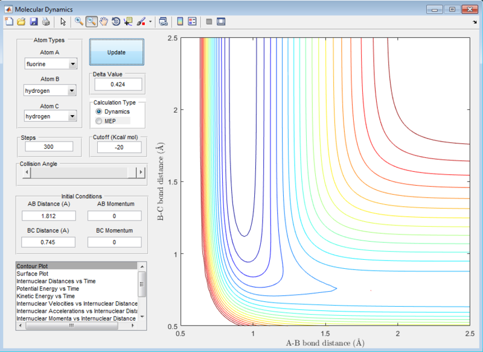Select Internuclear Momenta vs Internuclear Distance
This screenshot has height=352, width=483.
[x=77, y=318]
